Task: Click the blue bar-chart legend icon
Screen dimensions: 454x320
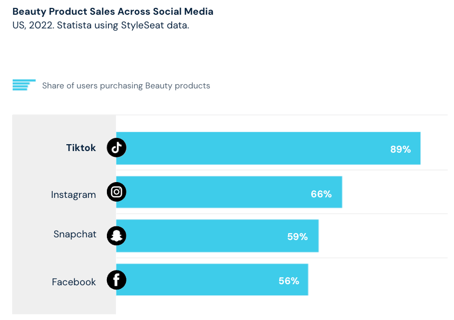Action: [24, 85]
